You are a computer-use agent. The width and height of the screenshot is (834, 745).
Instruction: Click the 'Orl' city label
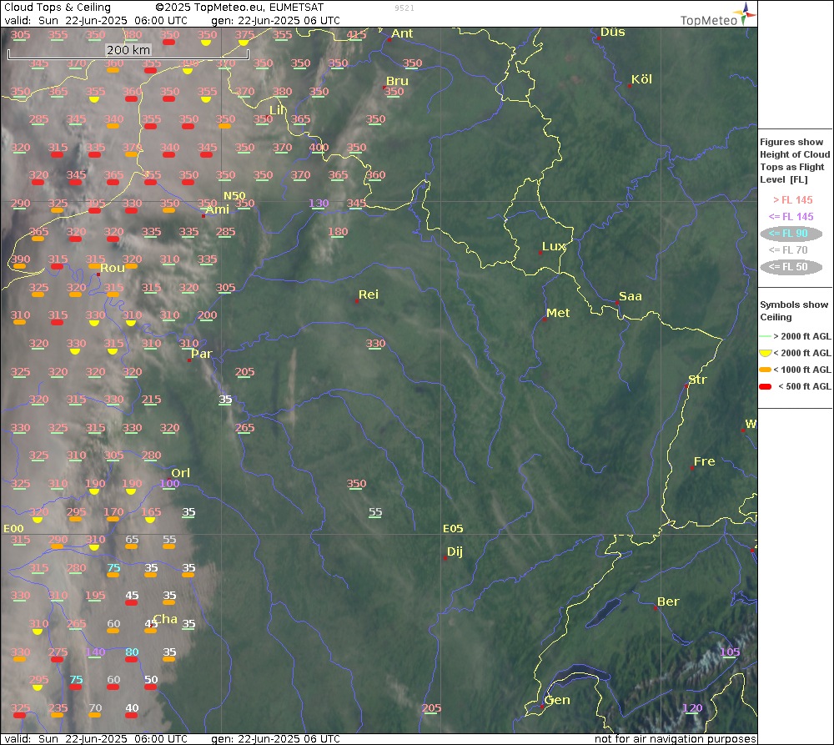click(181, 473)
